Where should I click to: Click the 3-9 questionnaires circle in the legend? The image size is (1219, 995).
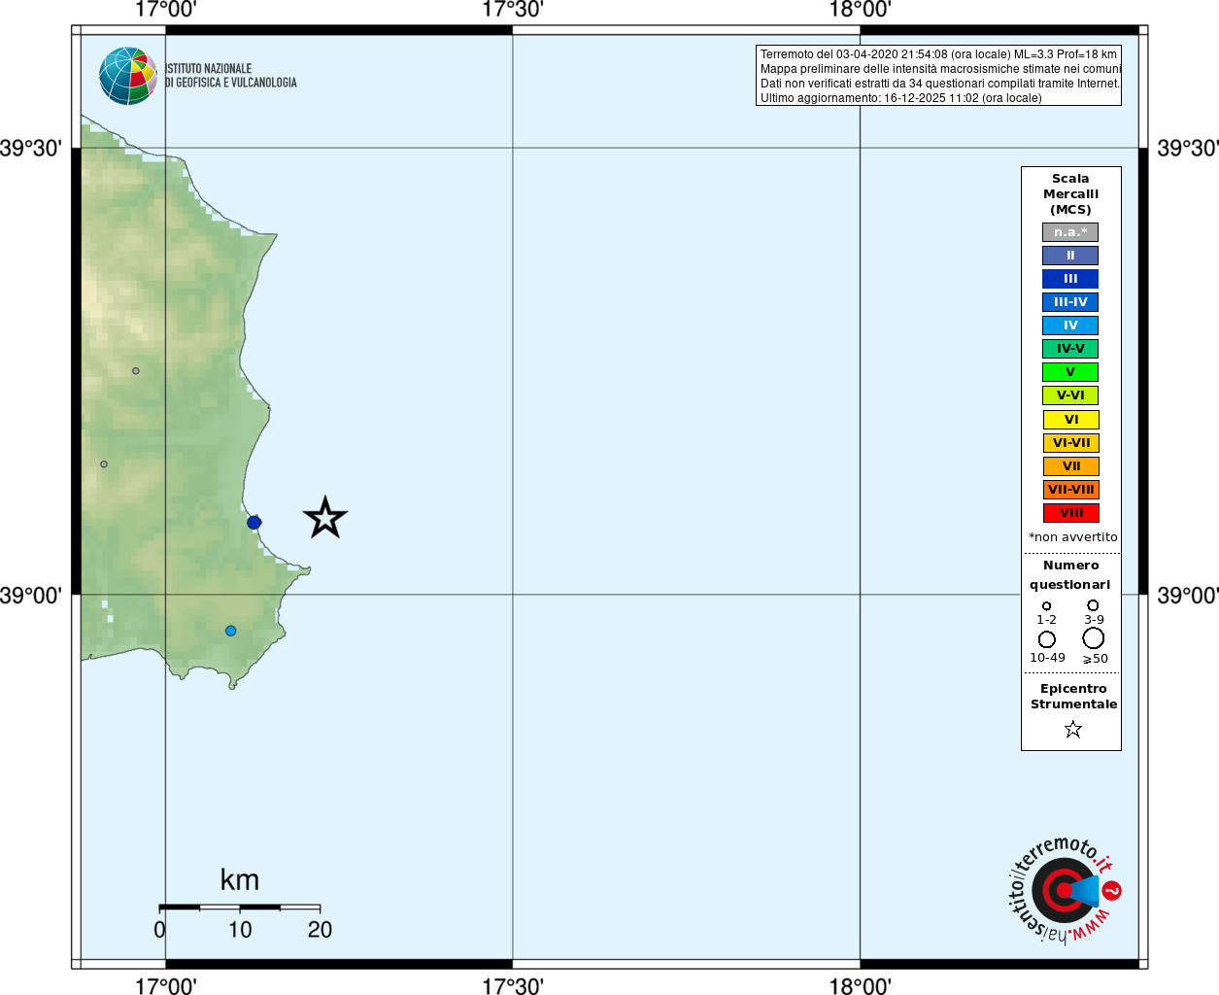[1093, 604]
